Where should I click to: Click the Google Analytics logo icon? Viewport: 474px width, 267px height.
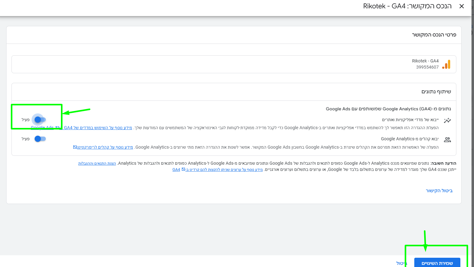click(x=446, y=64)
